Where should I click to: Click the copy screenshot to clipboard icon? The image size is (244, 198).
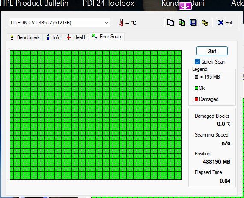(x=182, y=23)
